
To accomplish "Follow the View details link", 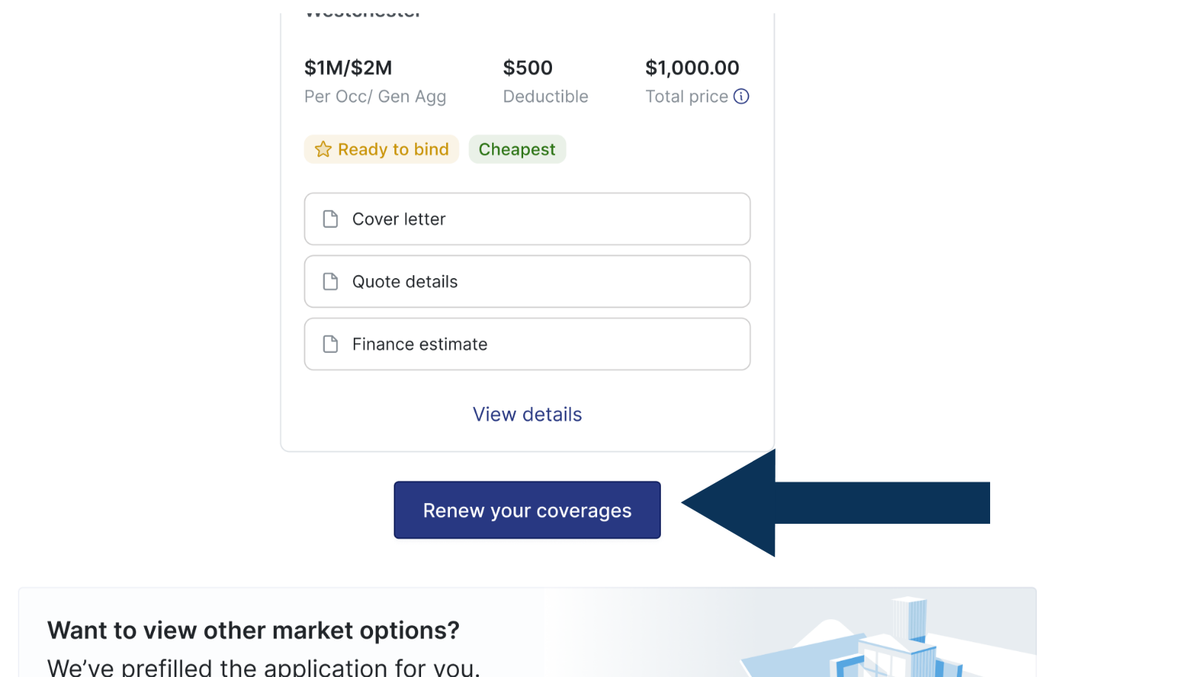I will click(x=527, y=414).
